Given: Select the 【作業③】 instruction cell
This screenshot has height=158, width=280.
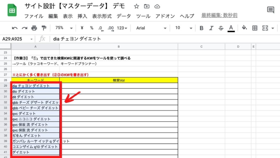Looking at the screenshot, I should pos(72,58).
